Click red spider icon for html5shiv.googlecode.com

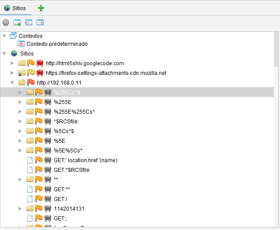[x=40, y=63]
